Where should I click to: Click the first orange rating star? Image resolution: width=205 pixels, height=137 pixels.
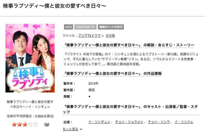click(14, 124)
